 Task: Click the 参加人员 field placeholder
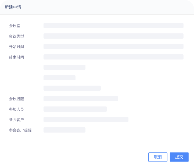[75, 109]
